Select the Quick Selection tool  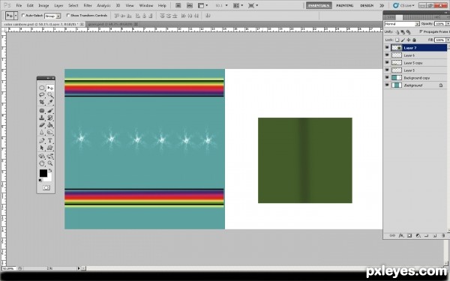coord(50,95)
